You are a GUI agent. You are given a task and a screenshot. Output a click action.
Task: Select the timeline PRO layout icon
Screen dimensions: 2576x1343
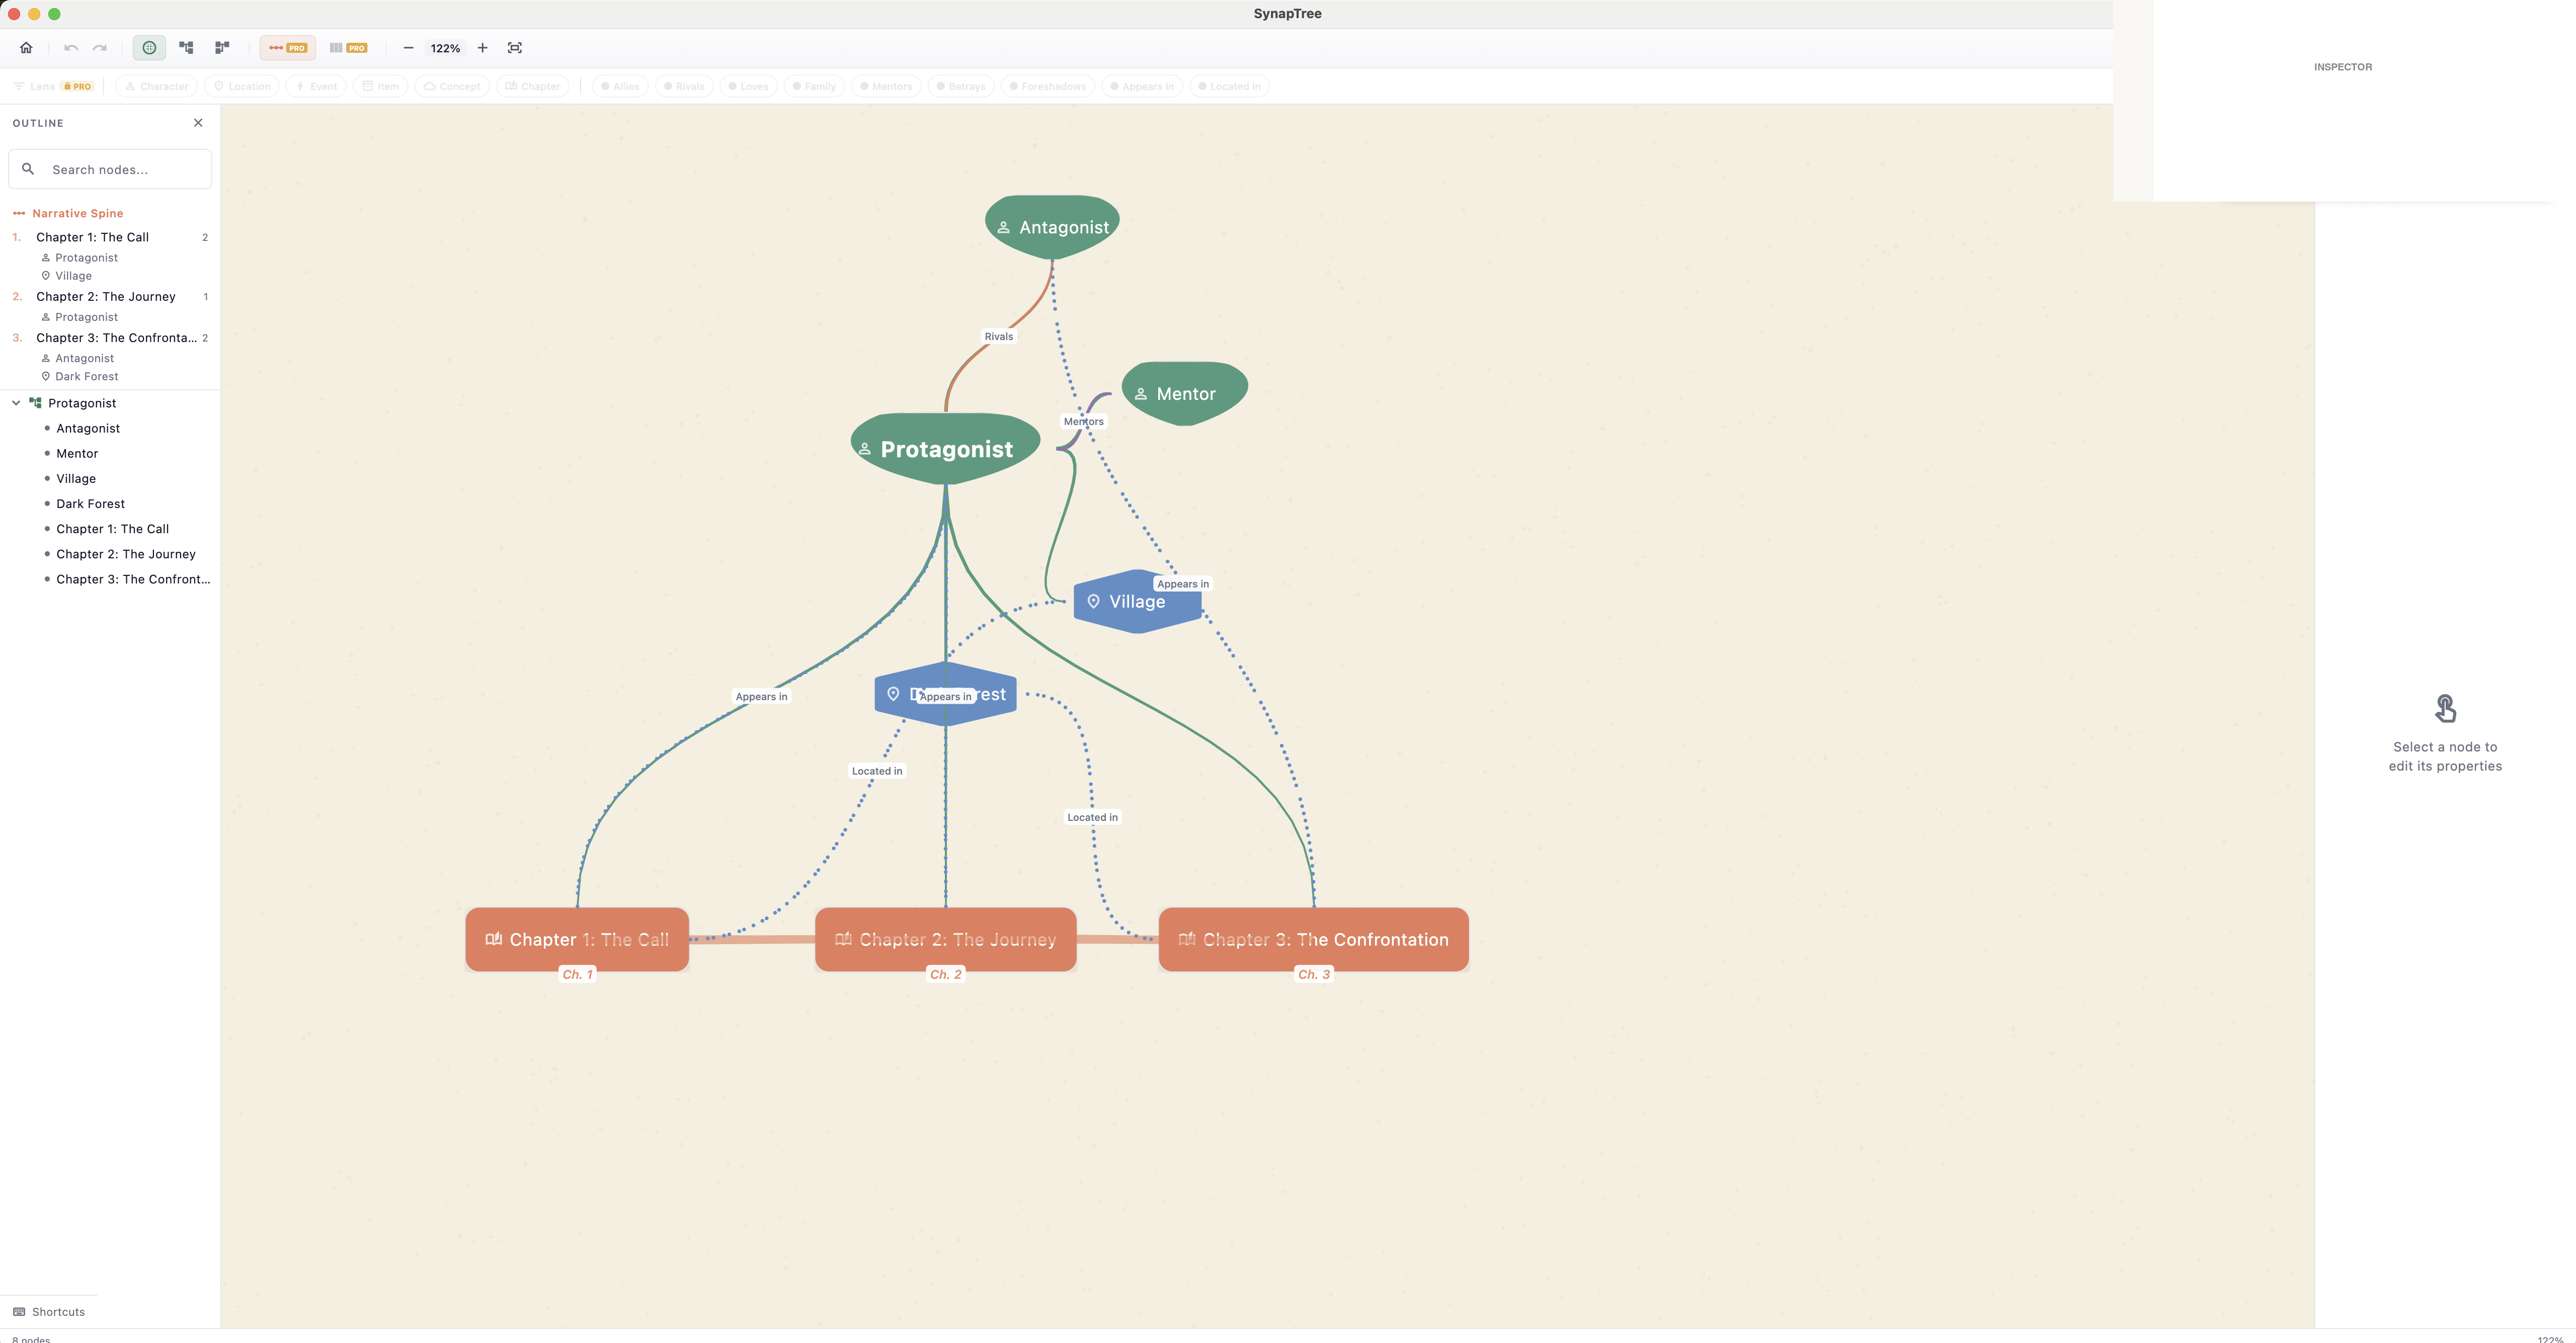click(x=287, y=47)
